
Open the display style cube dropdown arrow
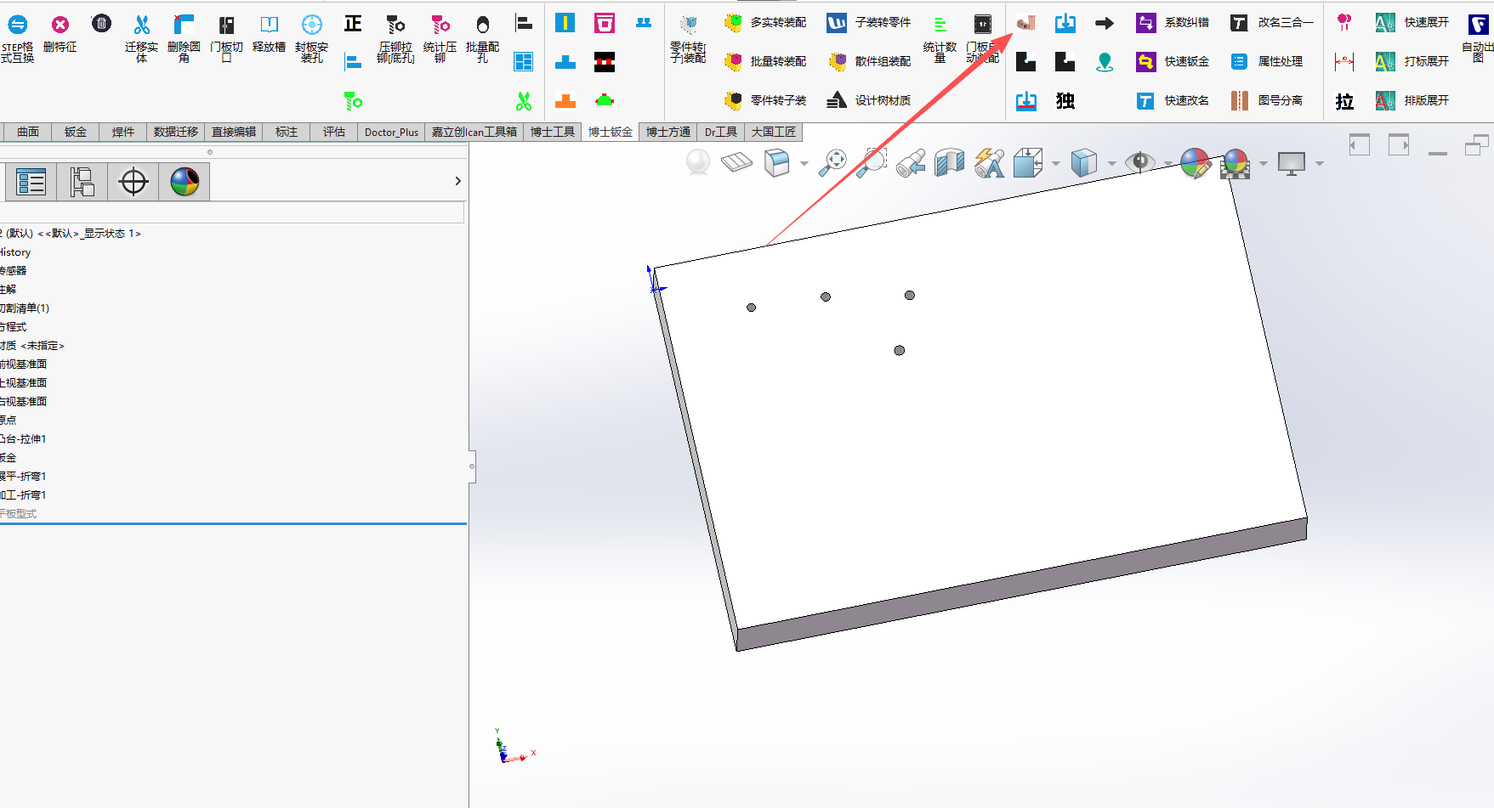point(1111,164)
